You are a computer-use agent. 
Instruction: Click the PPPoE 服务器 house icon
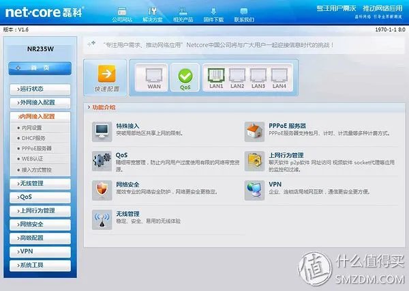[254, 132]
